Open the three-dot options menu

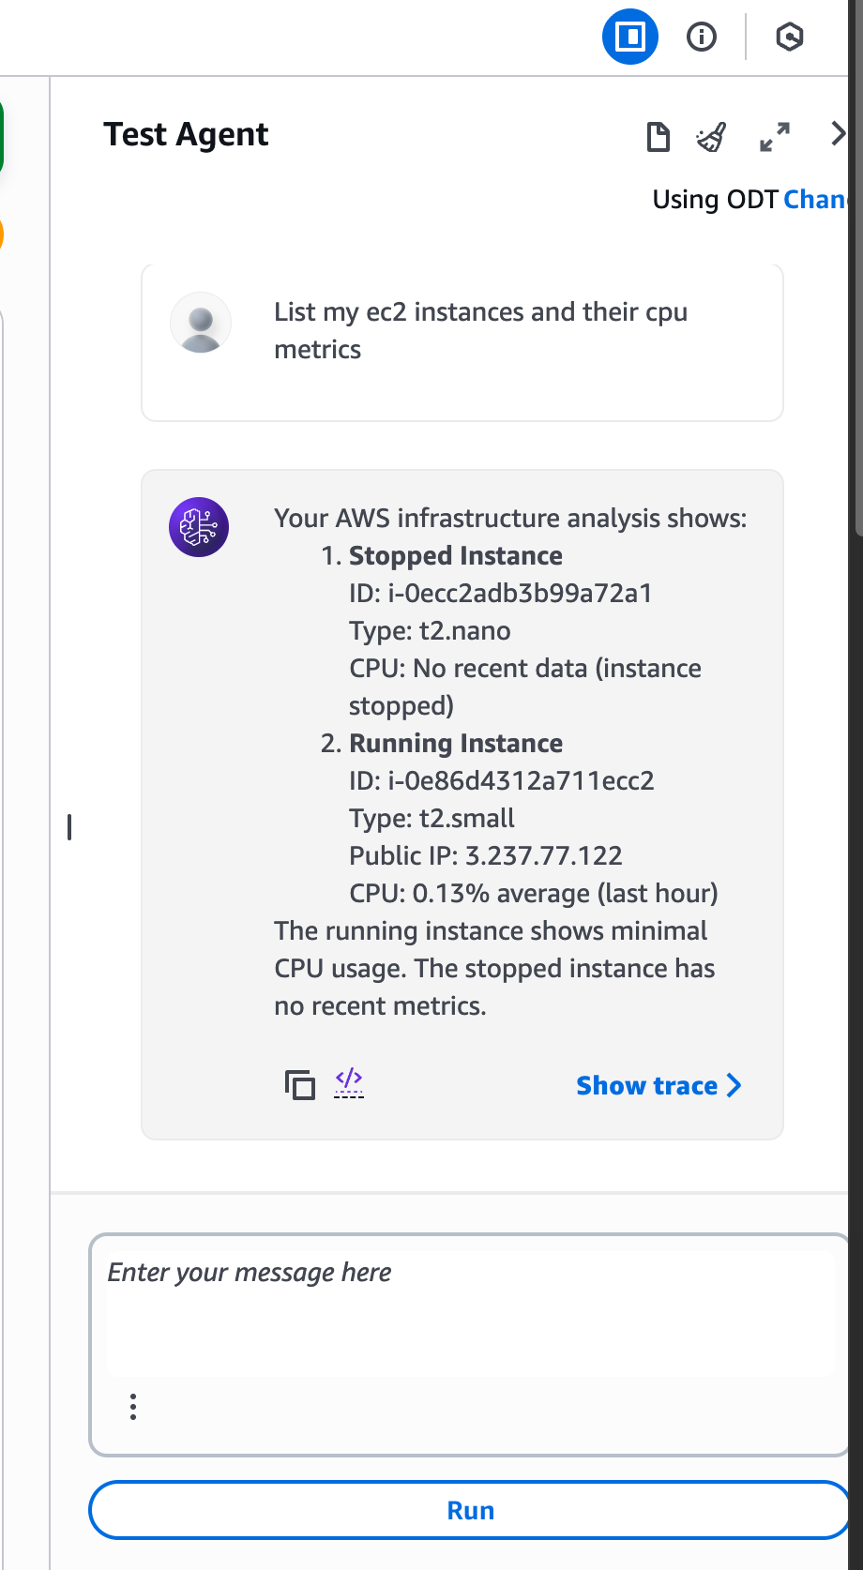(x=133, y=1406)
